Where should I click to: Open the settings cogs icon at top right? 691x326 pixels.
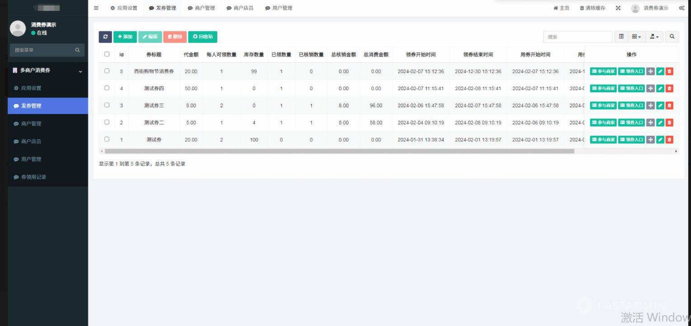click(x=682, y=8)
